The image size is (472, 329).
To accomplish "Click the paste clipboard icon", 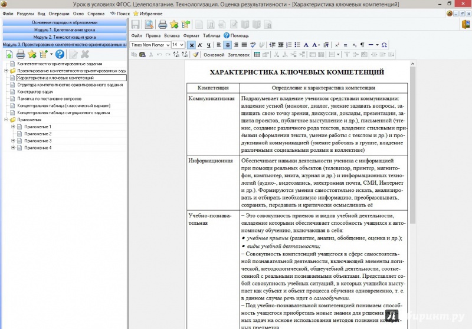I will pos(142,55).
